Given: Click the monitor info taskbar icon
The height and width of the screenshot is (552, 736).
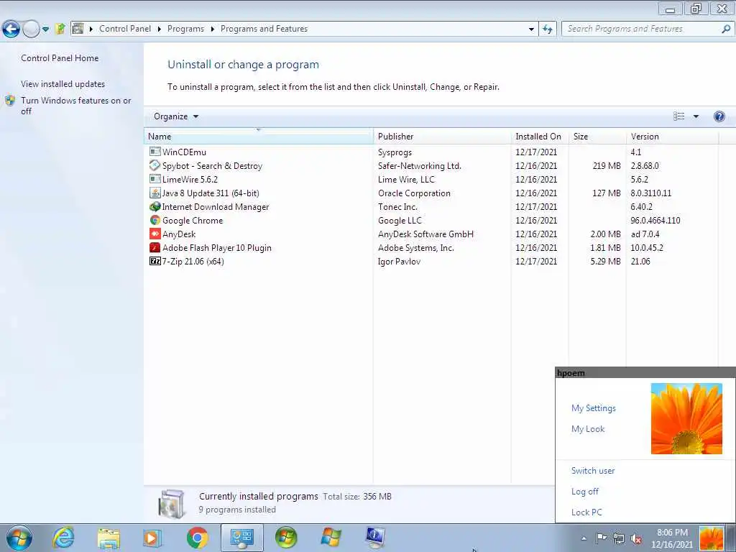Looking at the screenshot, I should click(x=375, y=538).
